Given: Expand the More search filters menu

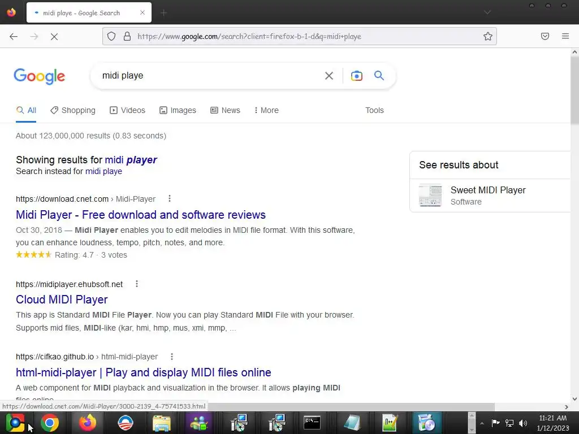Looking at the screenshot, I should [266, 110].
